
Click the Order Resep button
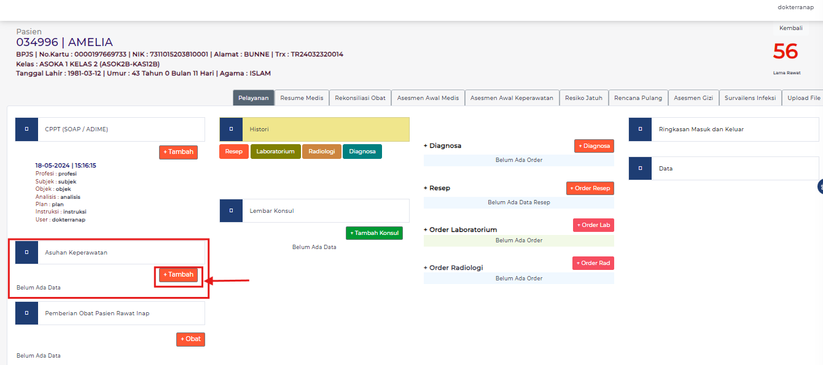pyautogui.click(x=590, y=188)
